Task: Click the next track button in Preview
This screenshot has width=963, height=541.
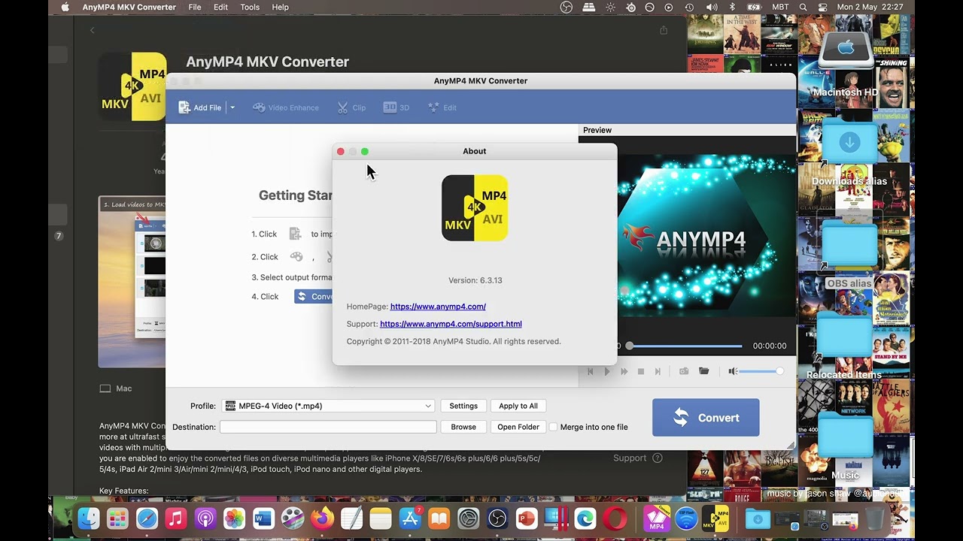Action: 658,371
